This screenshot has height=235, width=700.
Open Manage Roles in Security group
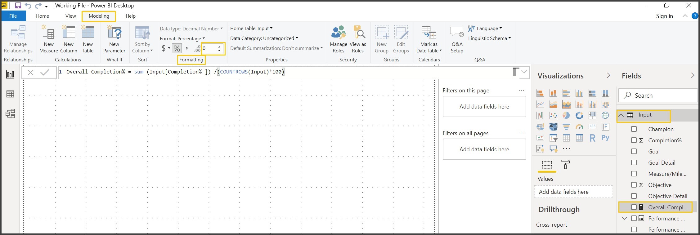[339, 39]
